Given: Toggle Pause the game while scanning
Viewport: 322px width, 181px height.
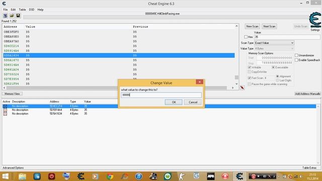Looking at the screenshot, I should [250, 84].
